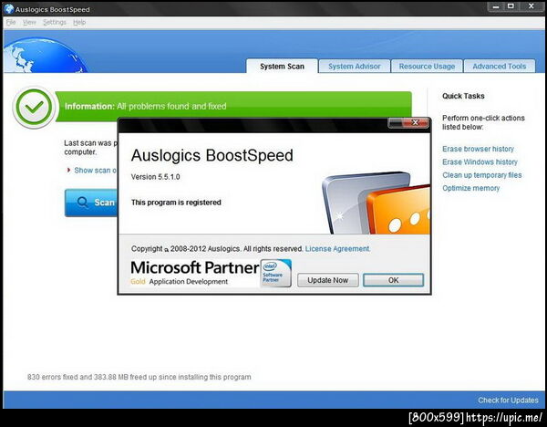
Task: Click the green checkmark status icon
Action: [x=34, y=107]
